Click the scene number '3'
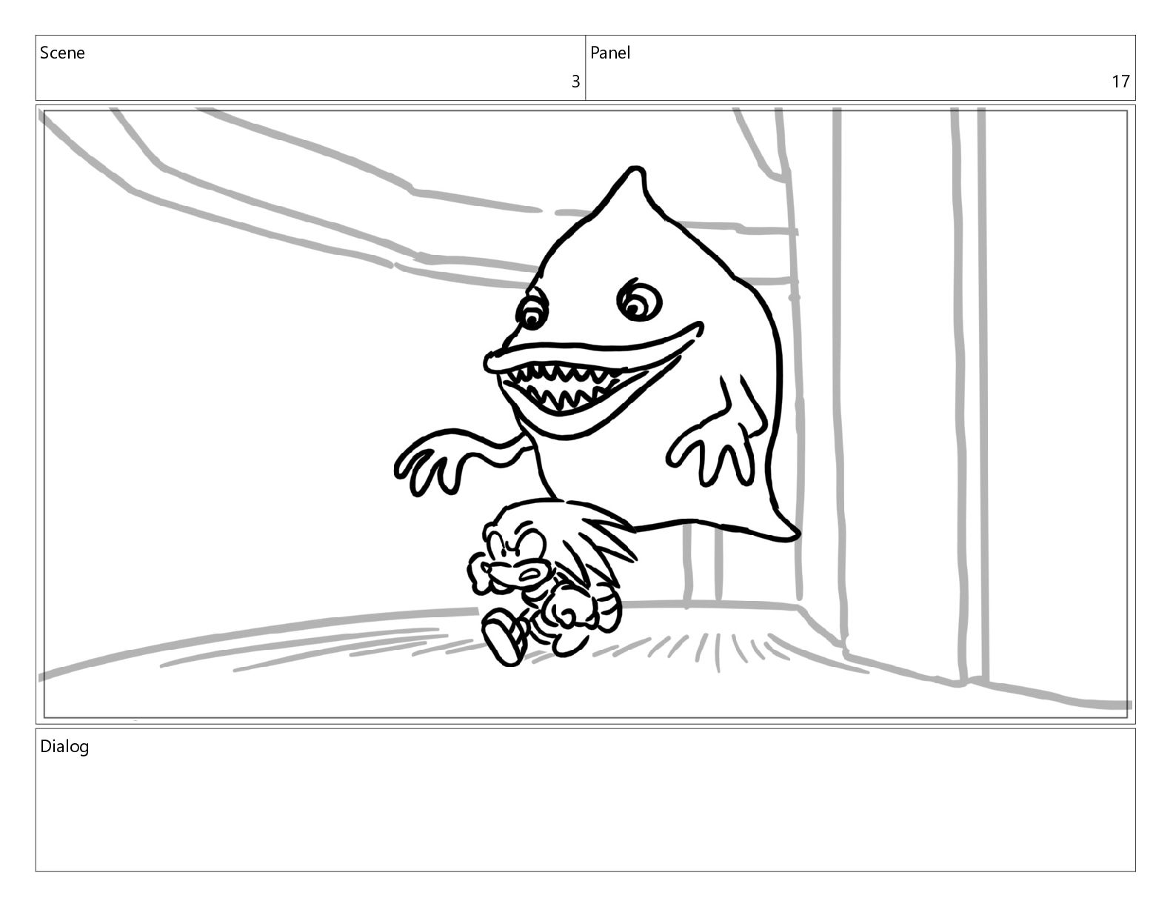Viewport: 1173px width, 907px height. point(575,82)
